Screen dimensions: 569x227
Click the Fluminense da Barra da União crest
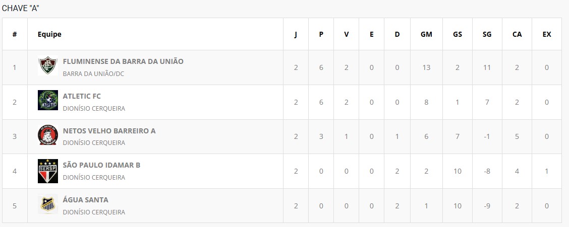[48, 67]
